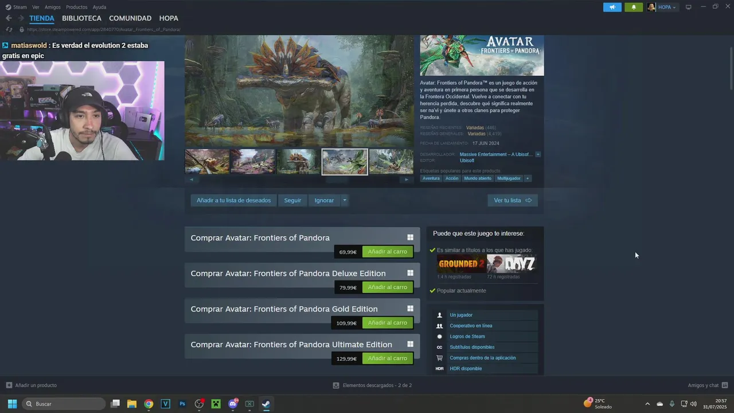Open the HOPA profile tab

point(169,18)
